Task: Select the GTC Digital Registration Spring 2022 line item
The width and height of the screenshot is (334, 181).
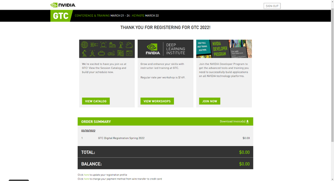Action: click(x=165, y=138)
